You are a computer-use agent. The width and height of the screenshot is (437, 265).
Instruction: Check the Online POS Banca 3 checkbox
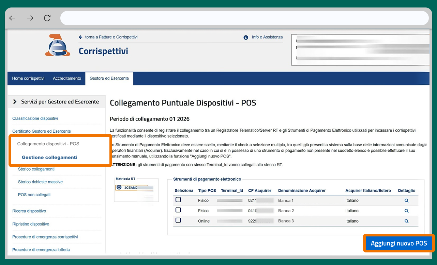[x=178, y=220]
